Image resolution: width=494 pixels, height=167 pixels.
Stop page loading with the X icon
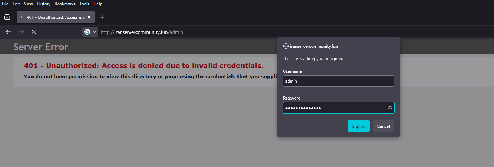(34, 32)
